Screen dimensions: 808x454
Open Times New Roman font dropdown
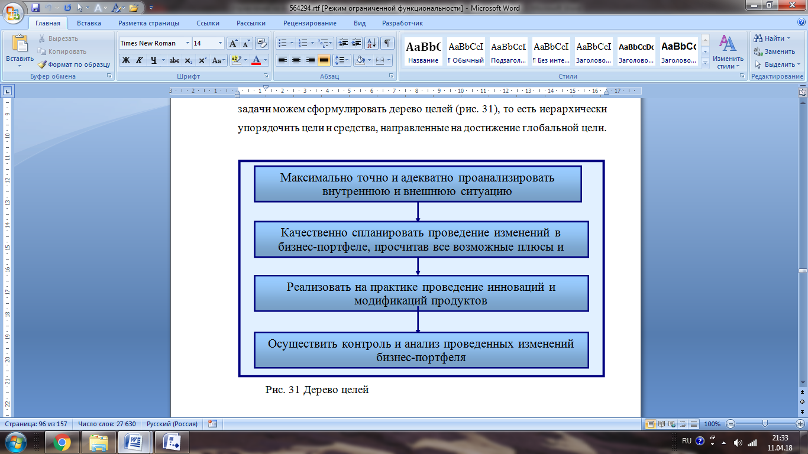188,43
